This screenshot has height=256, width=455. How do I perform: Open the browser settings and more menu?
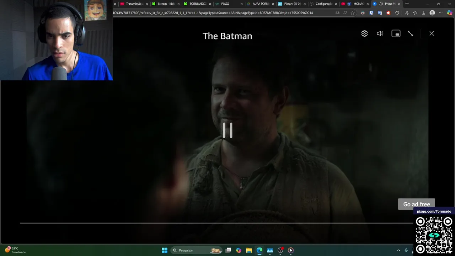pos(441,13)
